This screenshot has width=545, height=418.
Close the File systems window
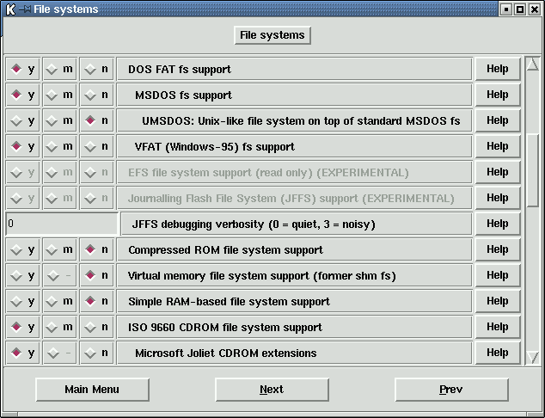point(535,9)
